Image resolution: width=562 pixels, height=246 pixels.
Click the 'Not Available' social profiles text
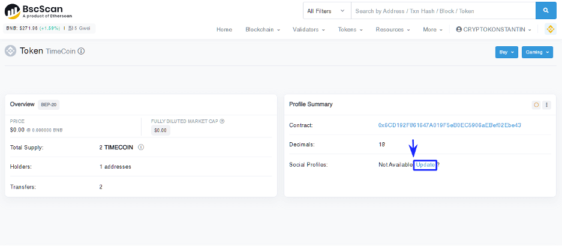(396, 165)
